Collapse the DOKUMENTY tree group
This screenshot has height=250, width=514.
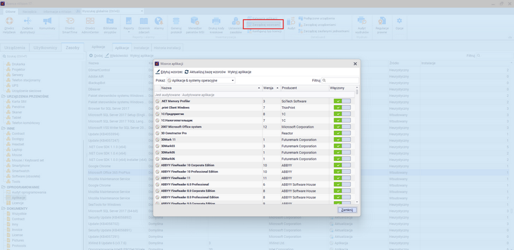point(3,209)
